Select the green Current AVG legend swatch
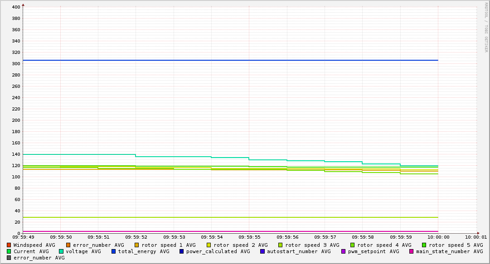The height and width of the screenshot is (264, 490). click(9, 251)
